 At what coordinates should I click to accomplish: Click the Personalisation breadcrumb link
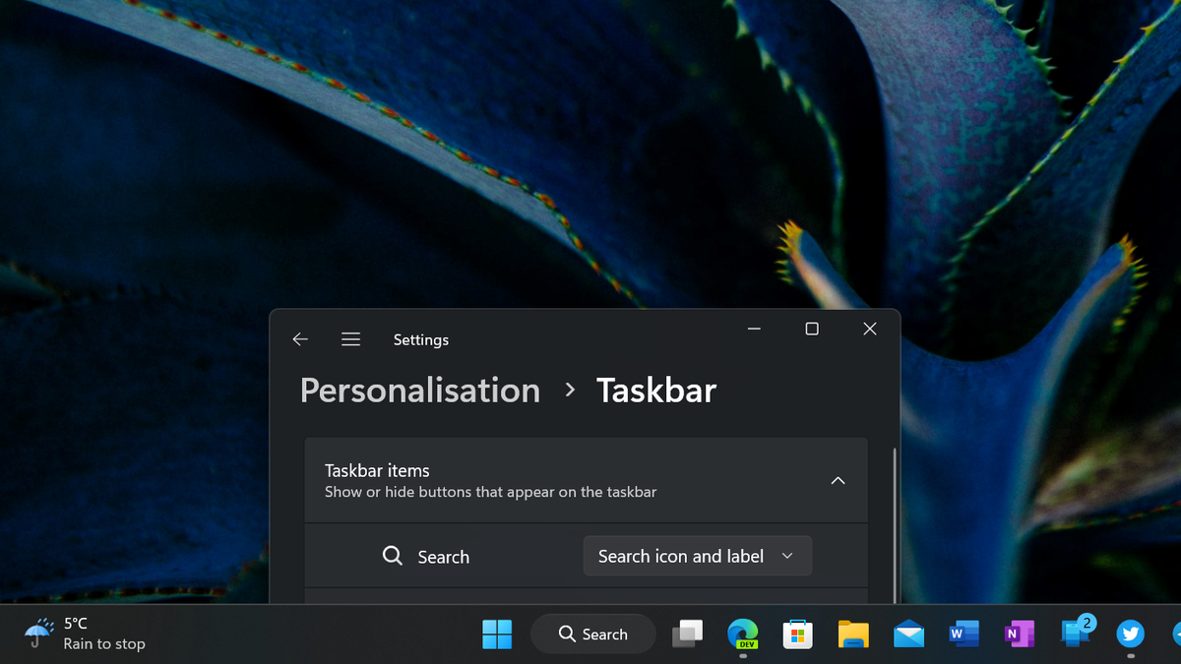(x=419, y=390)
